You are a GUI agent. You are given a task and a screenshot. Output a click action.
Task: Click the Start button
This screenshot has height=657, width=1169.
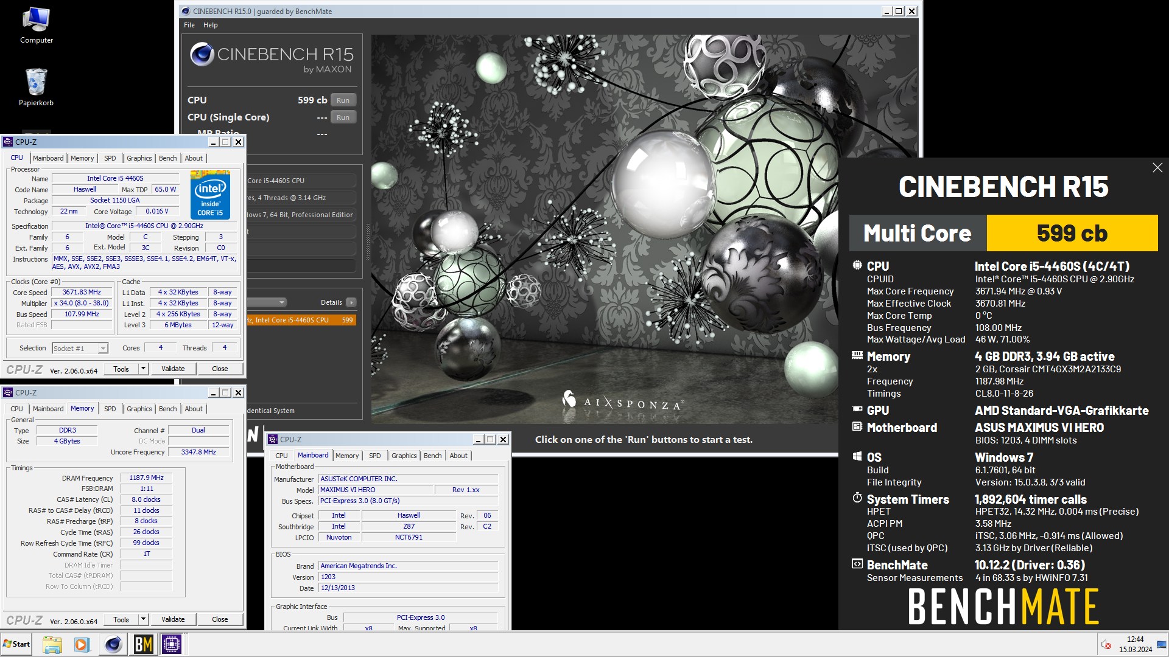pyautogui.click(x=16, y=644)
